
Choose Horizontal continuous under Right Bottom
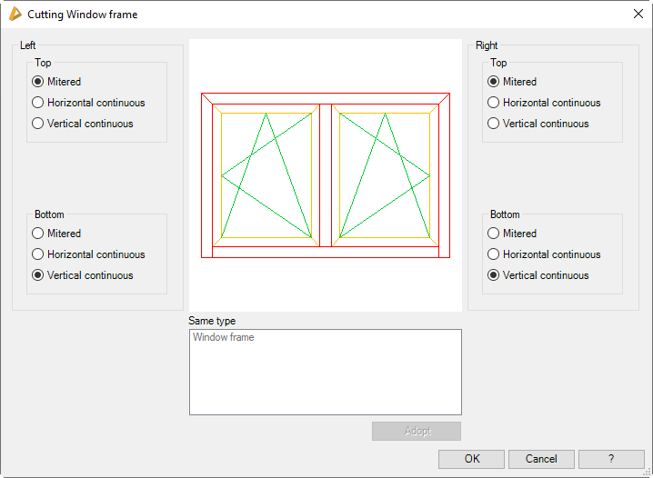point(494,254)
